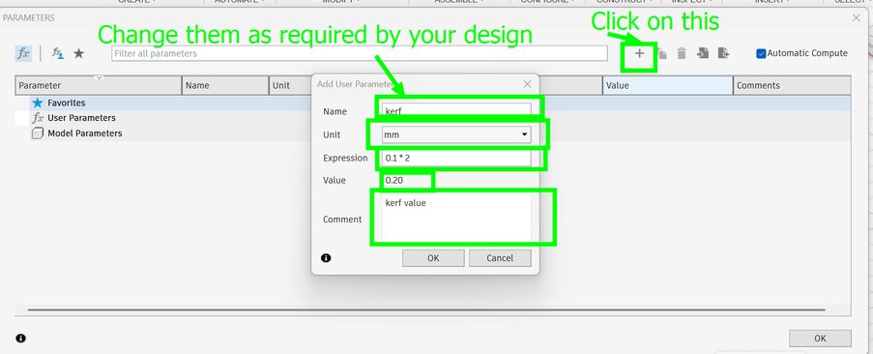Viewport: 873px width, 354px height.
Task: Click the info icon in the Add User Parameter dialog
Action: pyautogui.click(x=326, y=257)
